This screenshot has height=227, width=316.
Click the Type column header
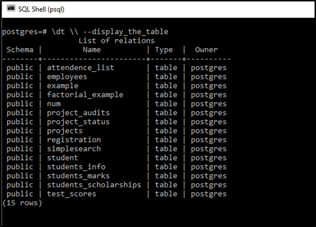click(164, 50)
